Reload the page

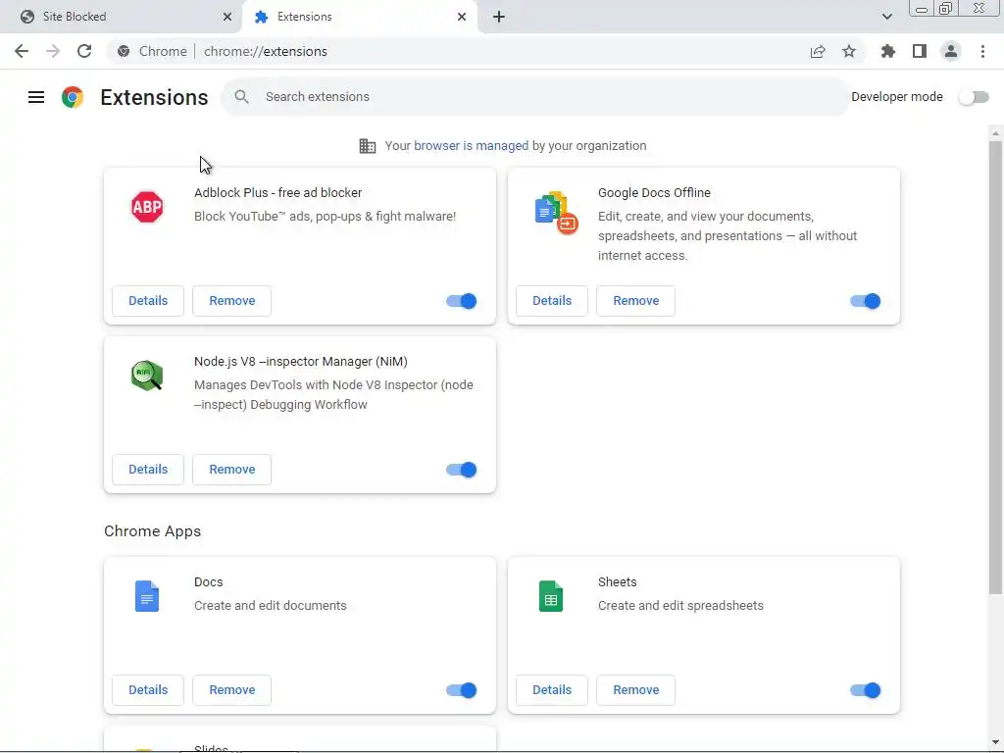(84, 51)
